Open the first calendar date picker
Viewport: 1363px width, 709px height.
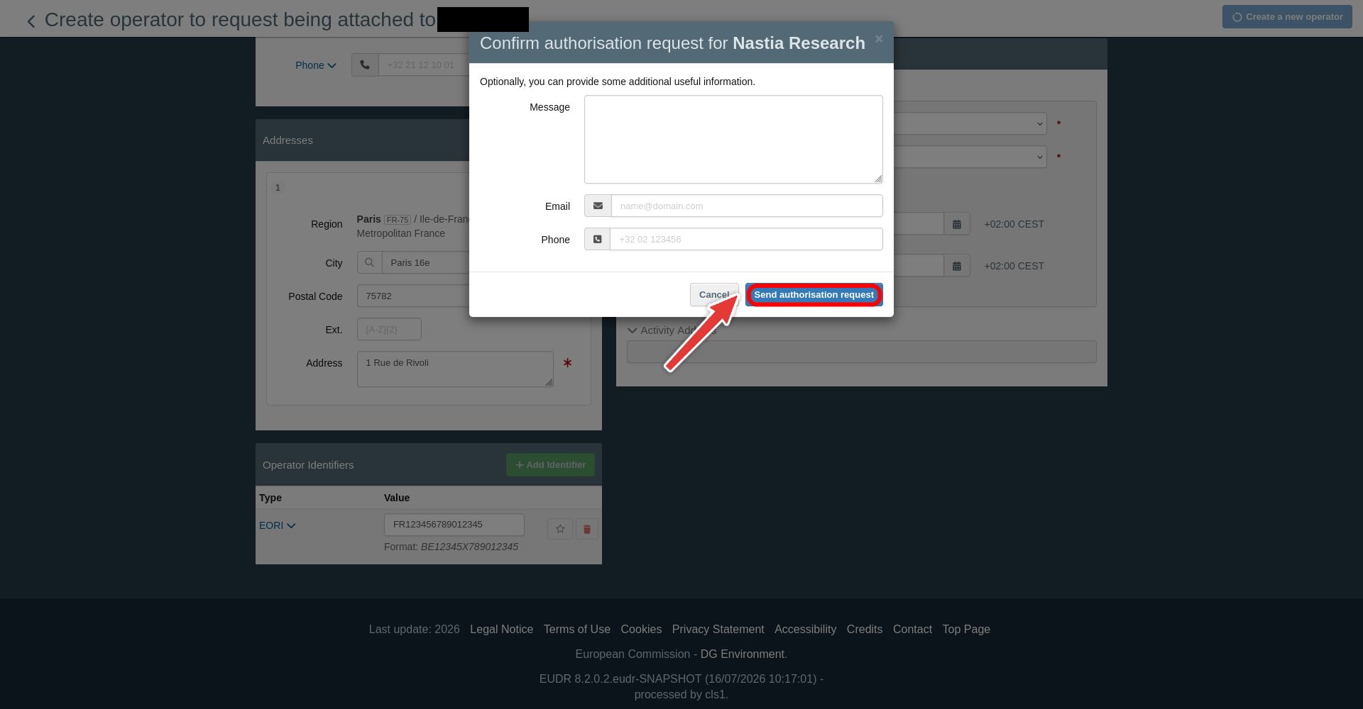click(x=957, y=224)
